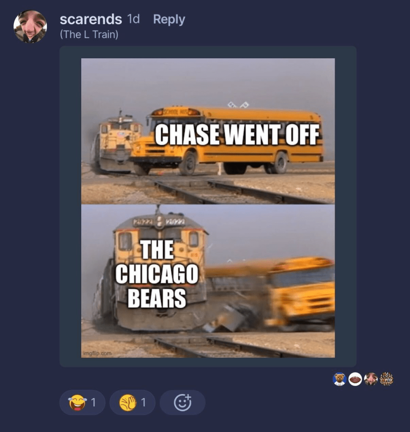
Task: Open the small face avatar beside the football
Action: tap(371, 379)
